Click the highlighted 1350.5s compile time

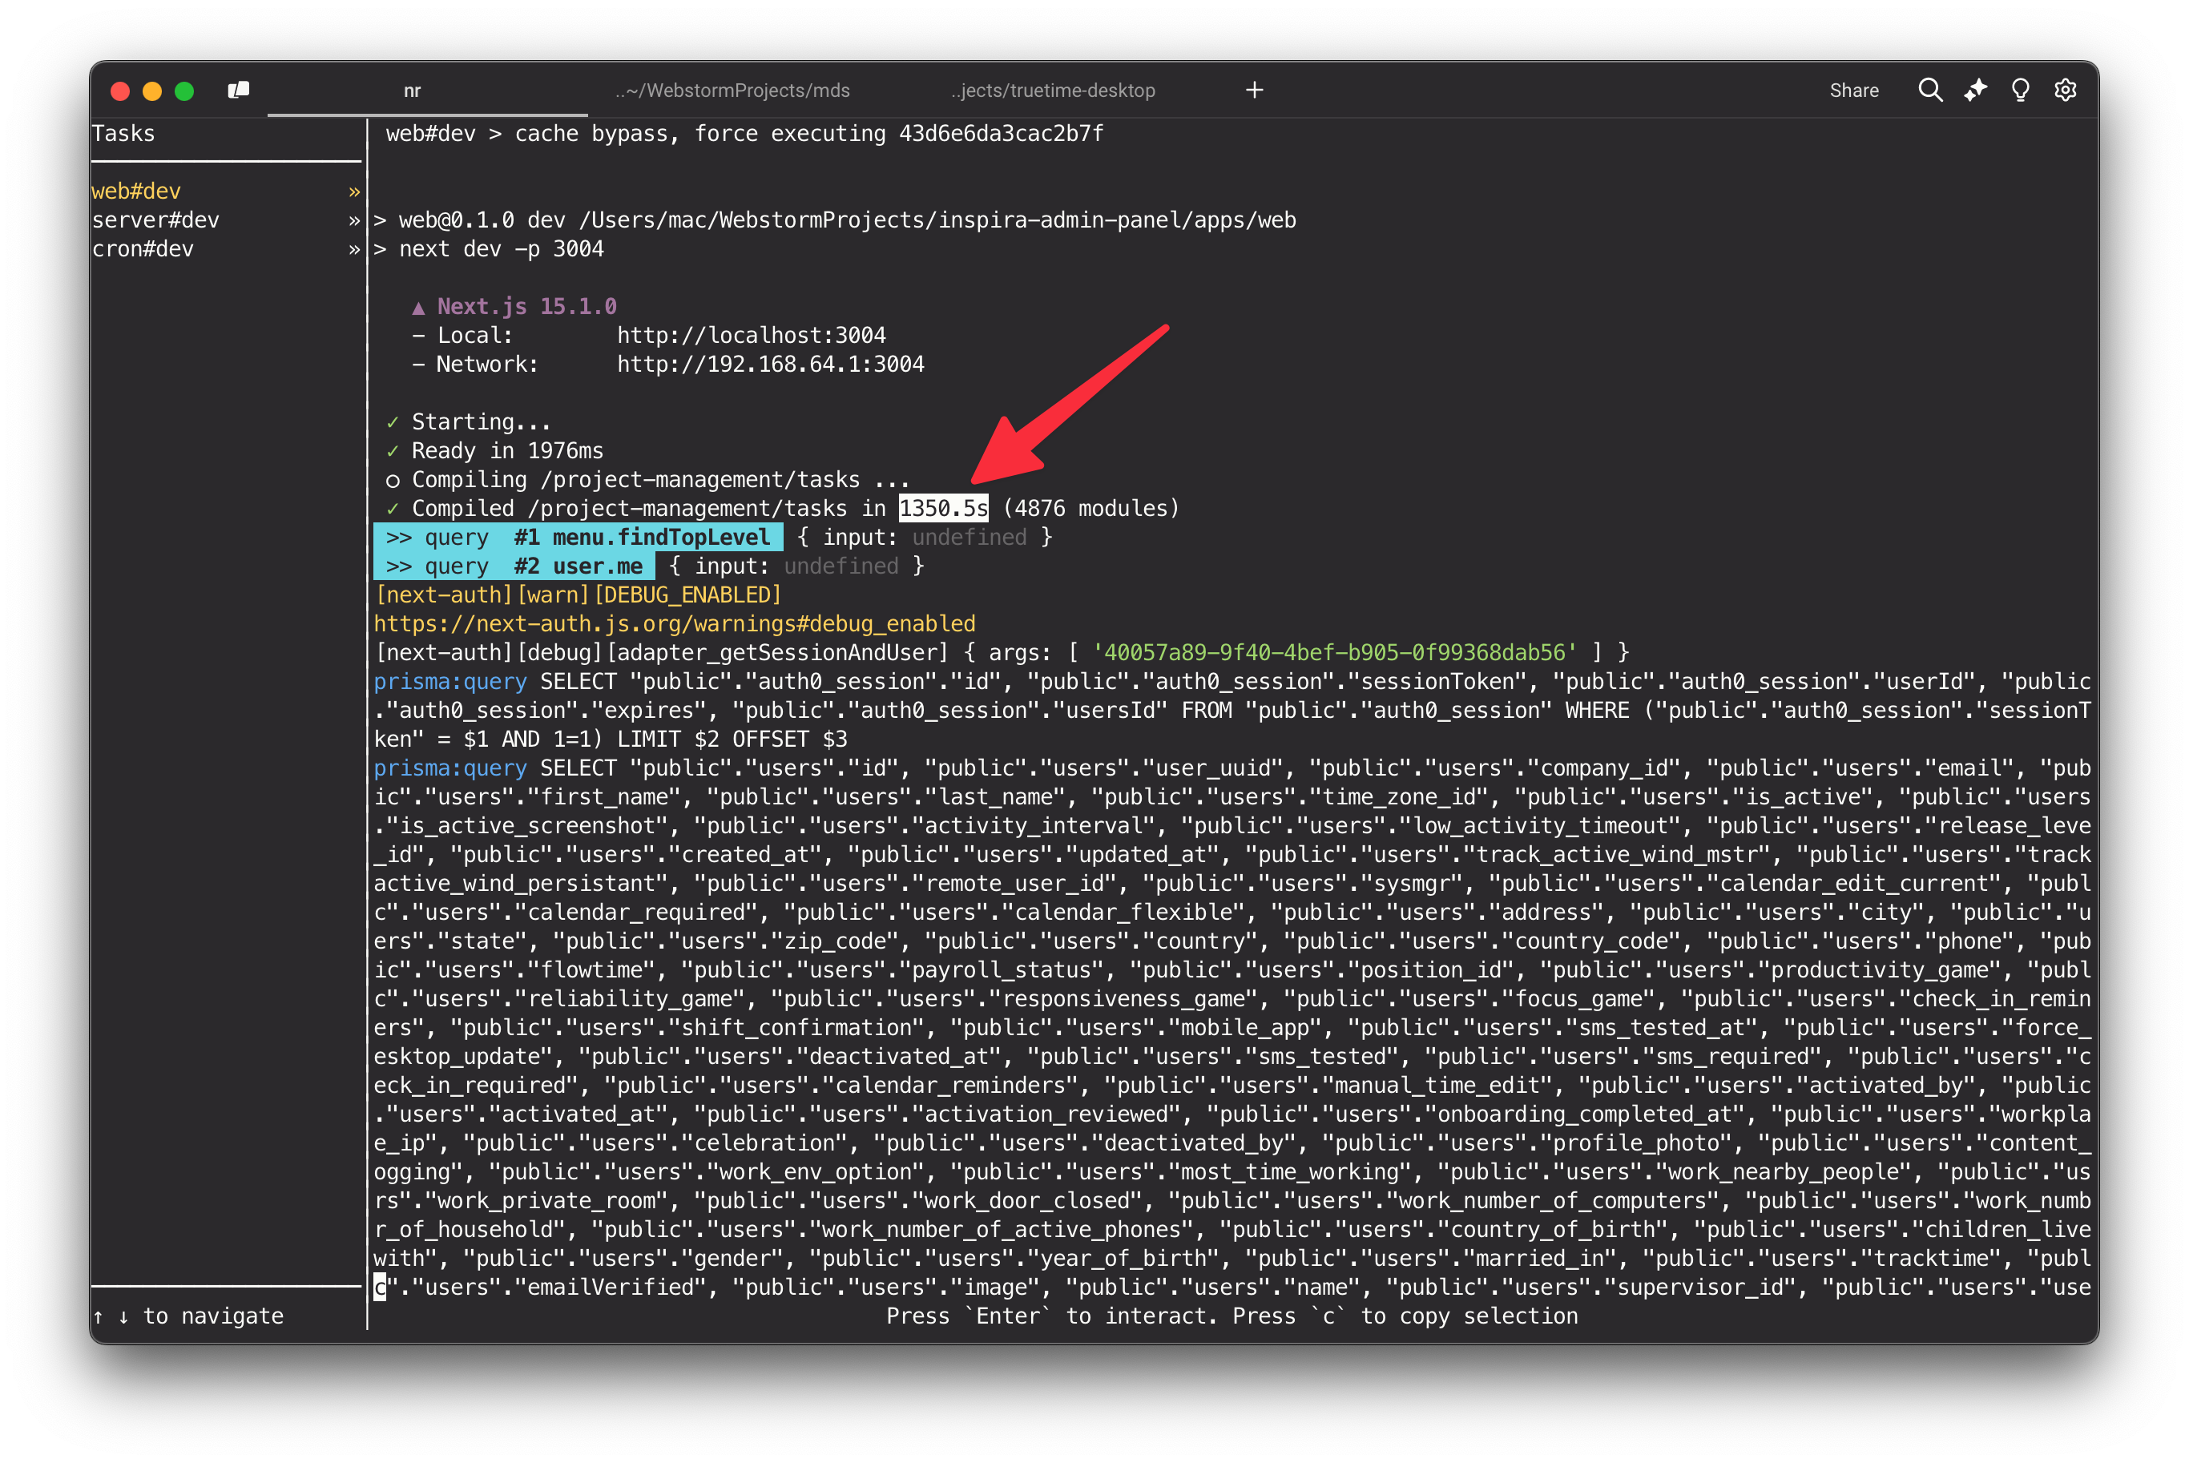(x=943, y=508)
